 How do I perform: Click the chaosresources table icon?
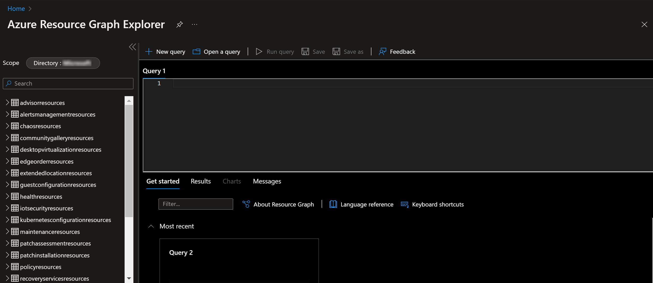point(15,126)
